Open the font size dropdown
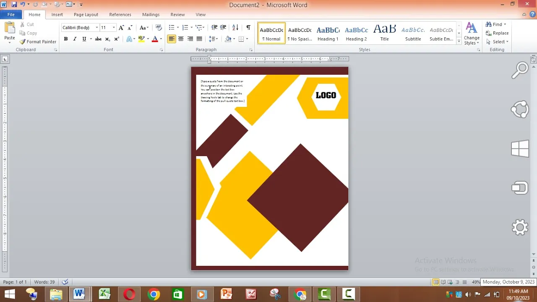This screenshot has height=302, width=537. coord(114,28)
